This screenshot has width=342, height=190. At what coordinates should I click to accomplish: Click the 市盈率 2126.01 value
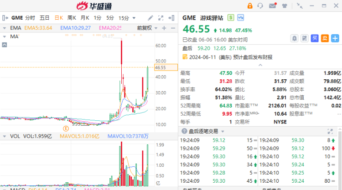point(277,106)
